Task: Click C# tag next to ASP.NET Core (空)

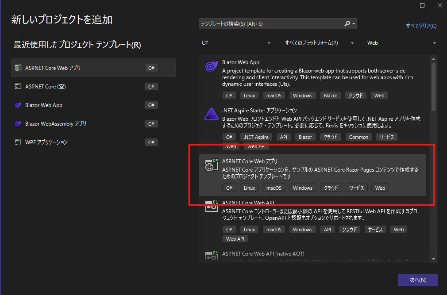Action: (x=151, y=87)
